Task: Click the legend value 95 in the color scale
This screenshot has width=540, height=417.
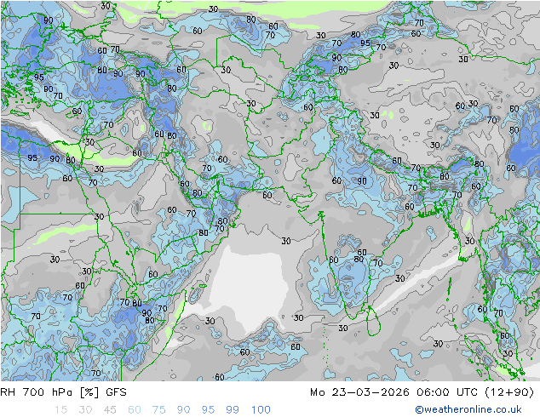Action: pyautogui.click(x=208, y=410)
